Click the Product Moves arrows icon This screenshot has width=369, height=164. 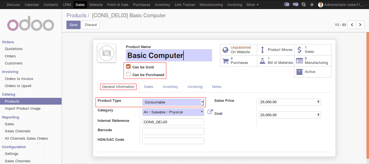(x=262, y=50)
